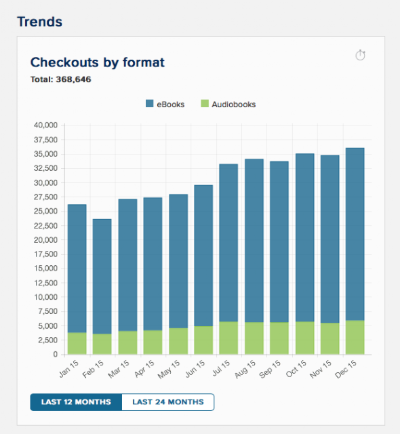
Task: Click the 12,500 y-axis label
Action: [x=45, y=283]
